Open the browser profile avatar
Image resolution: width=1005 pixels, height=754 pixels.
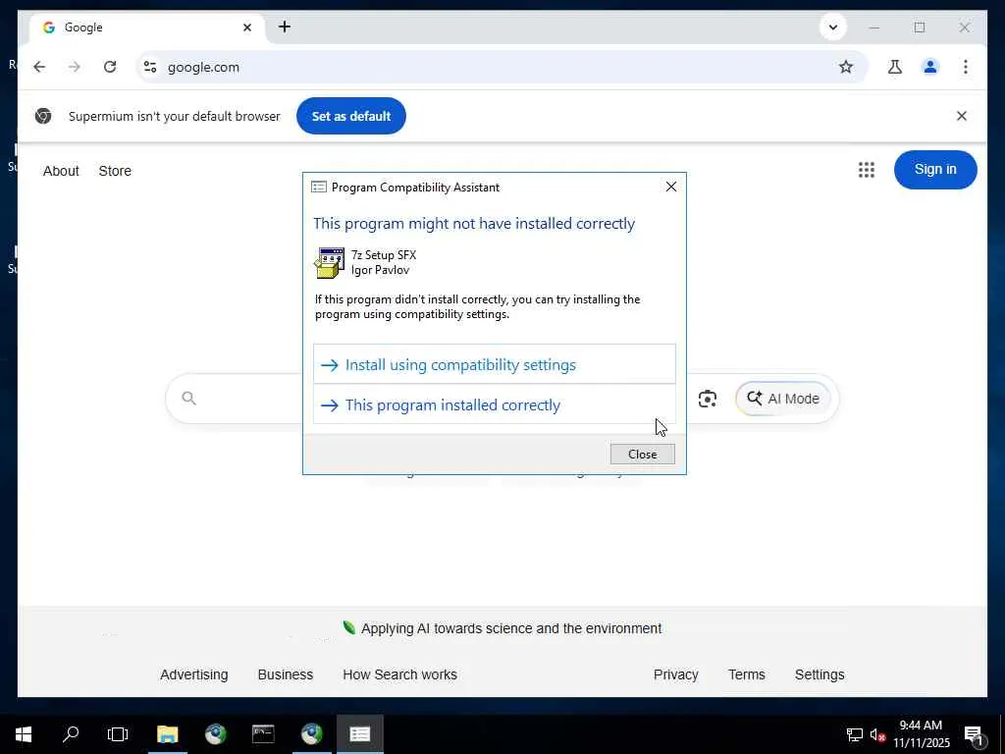(930, 67)
